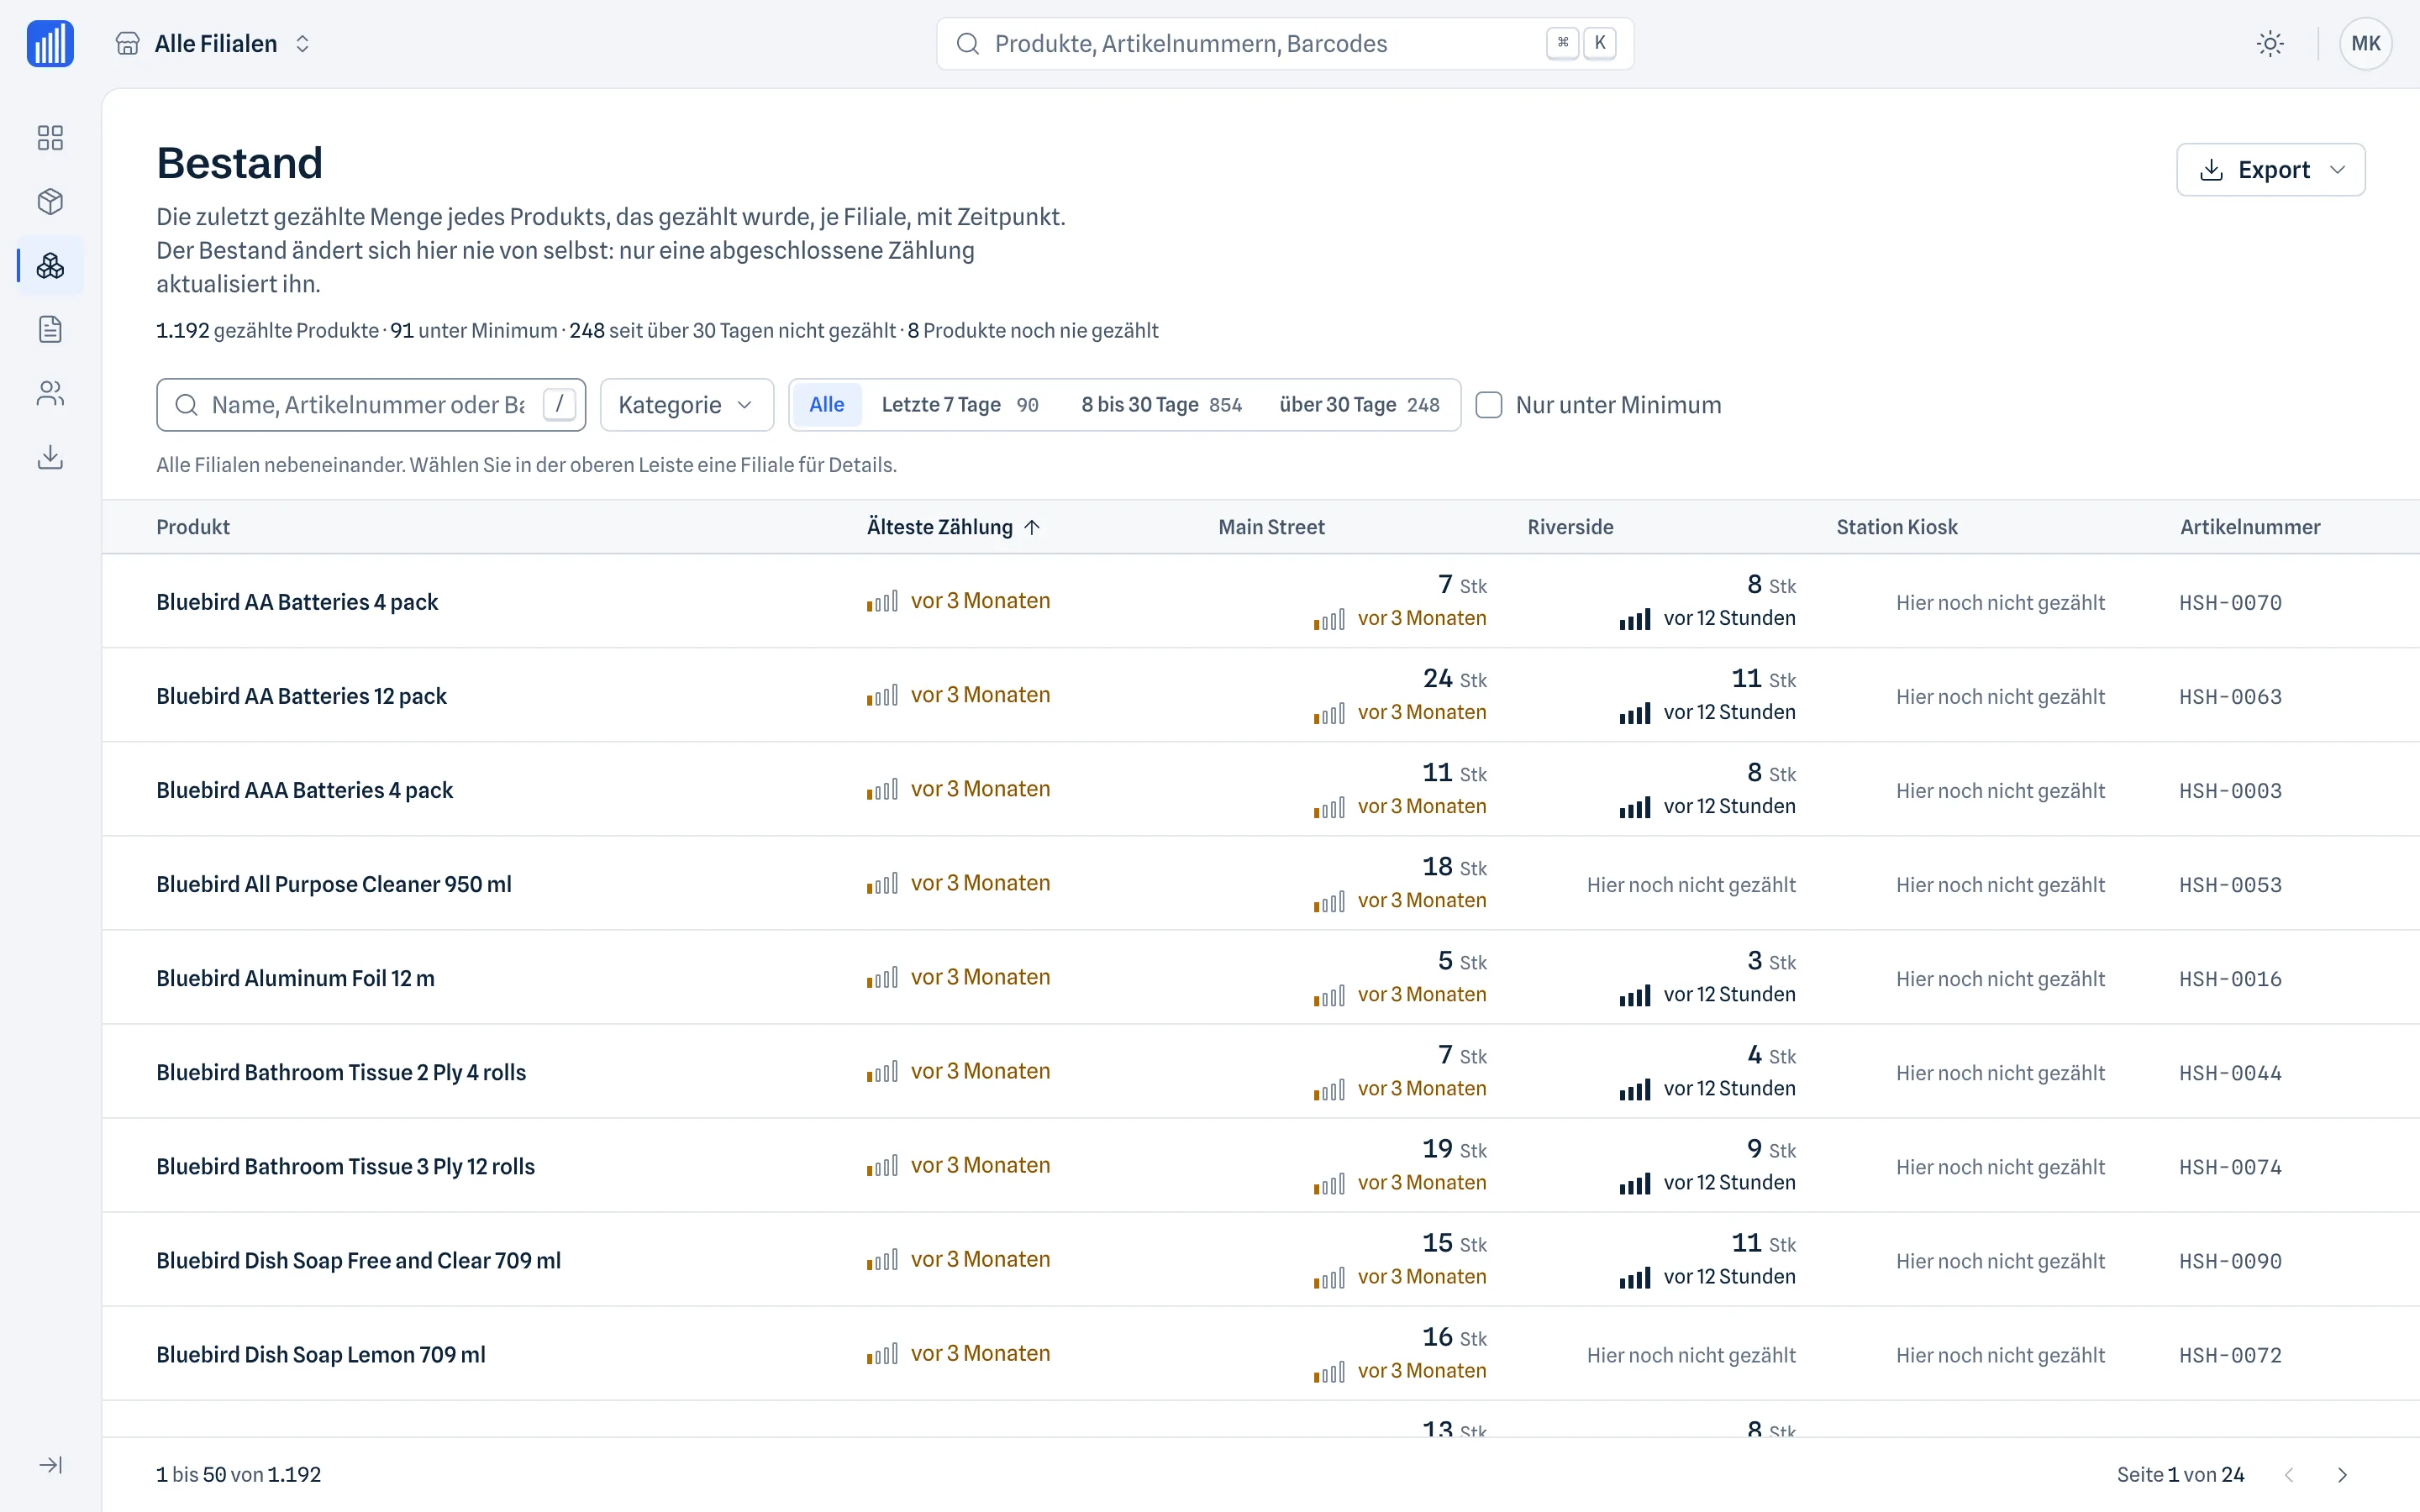
Task: Click the Station Kiosk column header
Action: [x=1897, y=527]
